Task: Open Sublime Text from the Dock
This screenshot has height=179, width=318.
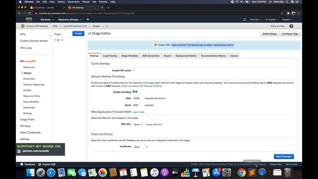Action: (x=252, y=173)
